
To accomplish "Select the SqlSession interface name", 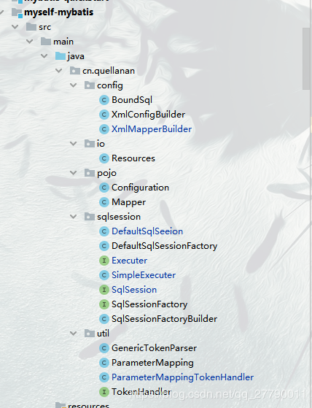I will [134, 290].
